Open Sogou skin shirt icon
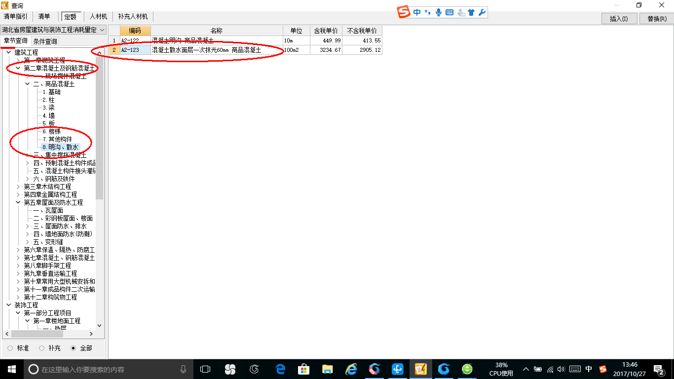674x379 pixels. 472,12
